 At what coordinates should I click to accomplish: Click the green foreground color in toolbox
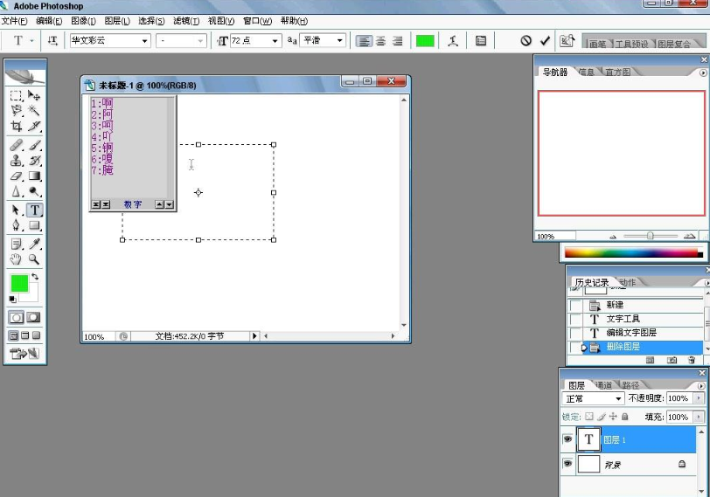tap(19, 284)
